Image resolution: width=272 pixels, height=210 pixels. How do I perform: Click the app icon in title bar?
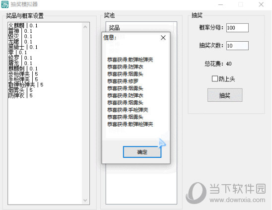coord(4,4)
